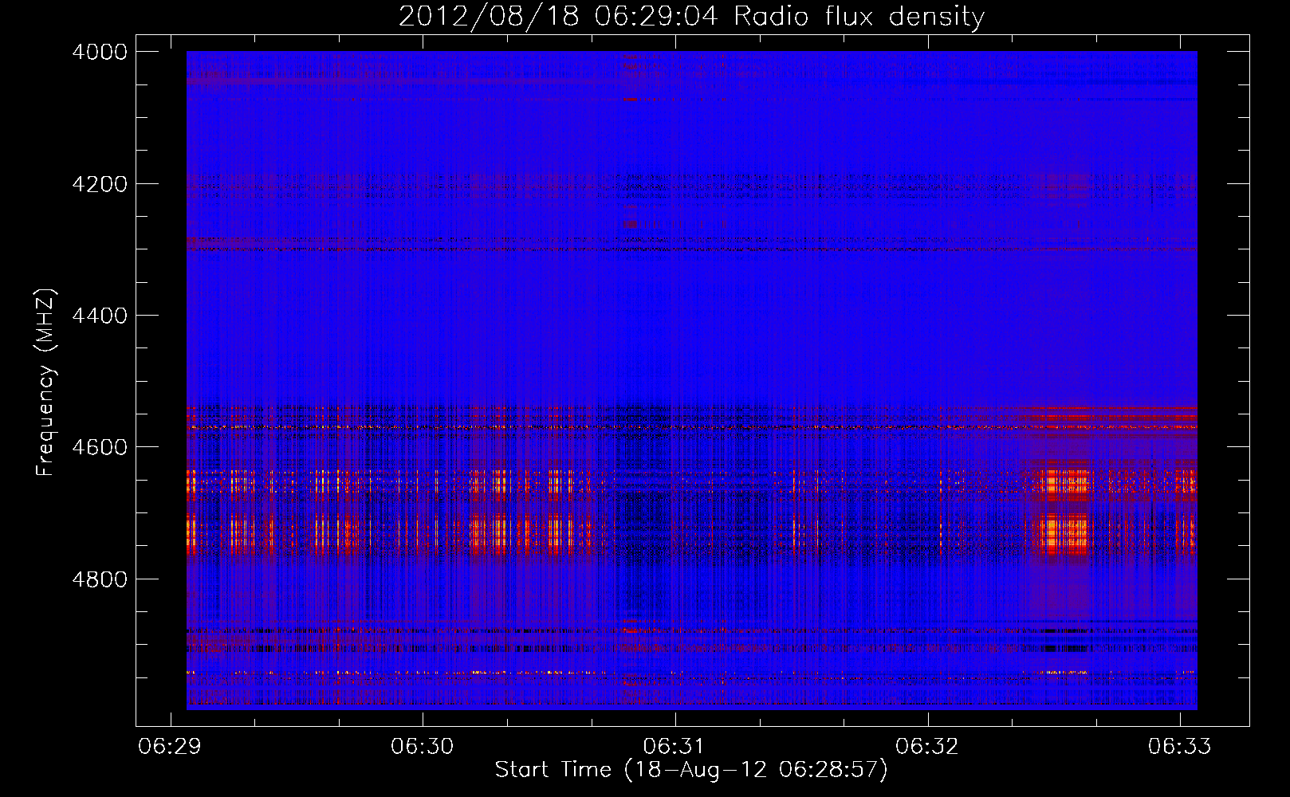The image size is (1290, 797).
Task: Click the 06:29 time axis label
Action: (170, 747)
